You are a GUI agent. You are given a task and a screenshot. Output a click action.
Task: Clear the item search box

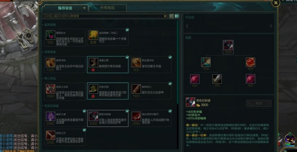(165, 16)
